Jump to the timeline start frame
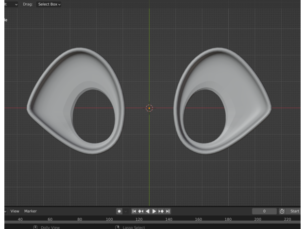This screenshot has width=305, height=229. click(135, 212)
